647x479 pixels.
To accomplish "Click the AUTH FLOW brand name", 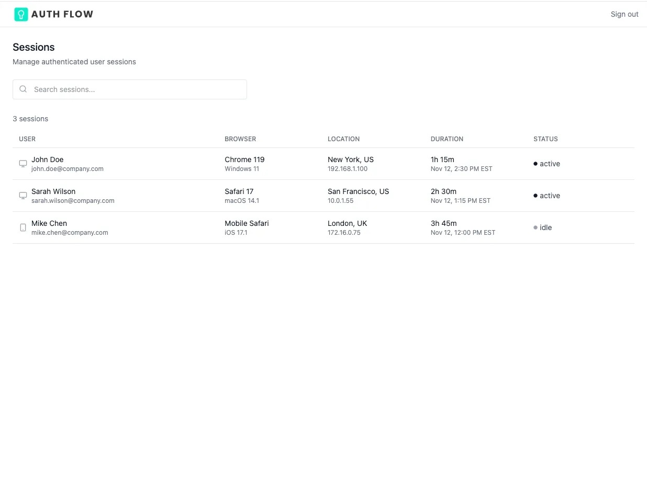I will 62,14.
